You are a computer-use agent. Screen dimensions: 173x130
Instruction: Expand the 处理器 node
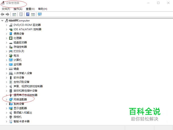click(6, 38)
